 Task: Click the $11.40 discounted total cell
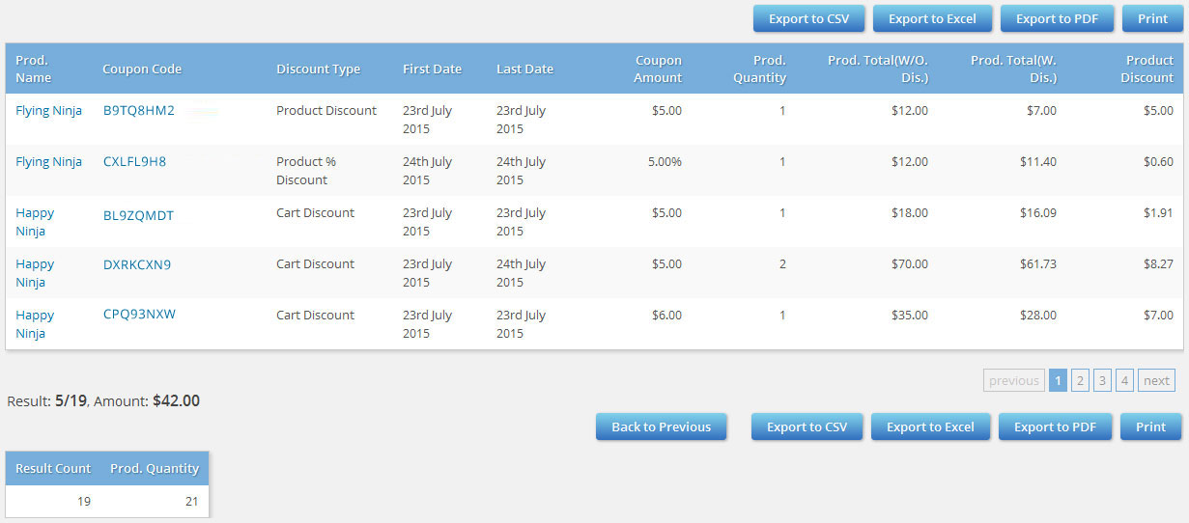(1038, 161)
